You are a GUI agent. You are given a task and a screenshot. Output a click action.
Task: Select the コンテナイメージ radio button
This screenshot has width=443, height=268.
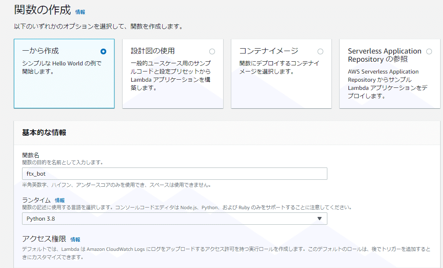320,51
